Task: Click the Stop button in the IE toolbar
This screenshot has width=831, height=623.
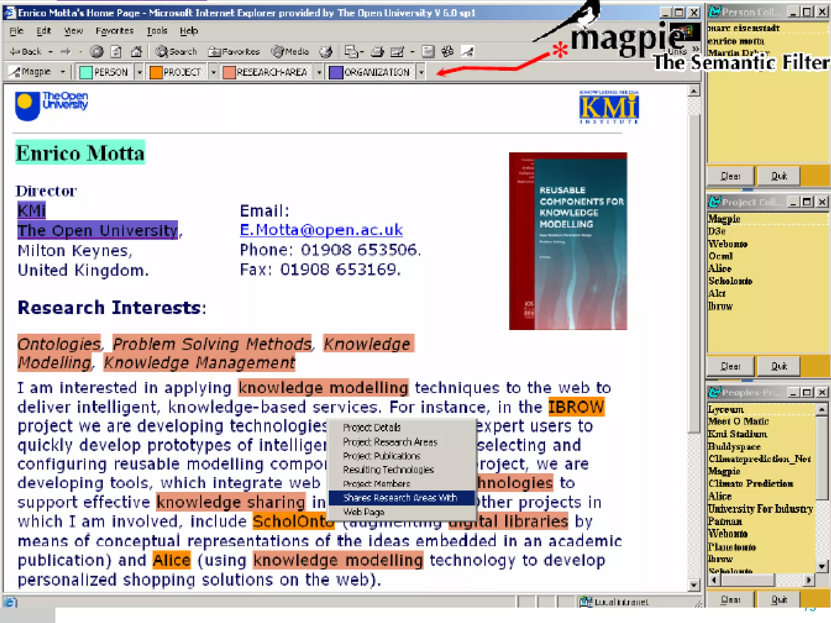Action: click(97, 52)
